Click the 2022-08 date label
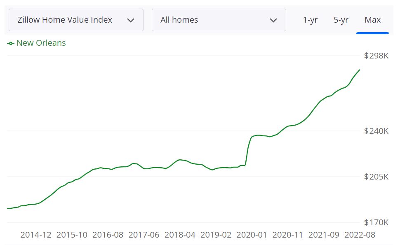The width and height of the screenshot is (400, 245). (360, 235)
